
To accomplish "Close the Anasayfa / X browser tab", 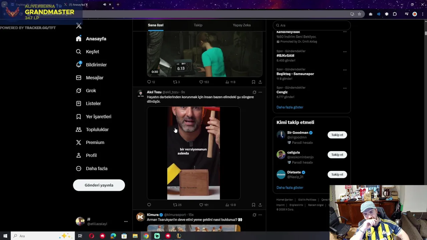I will [110, 5].
